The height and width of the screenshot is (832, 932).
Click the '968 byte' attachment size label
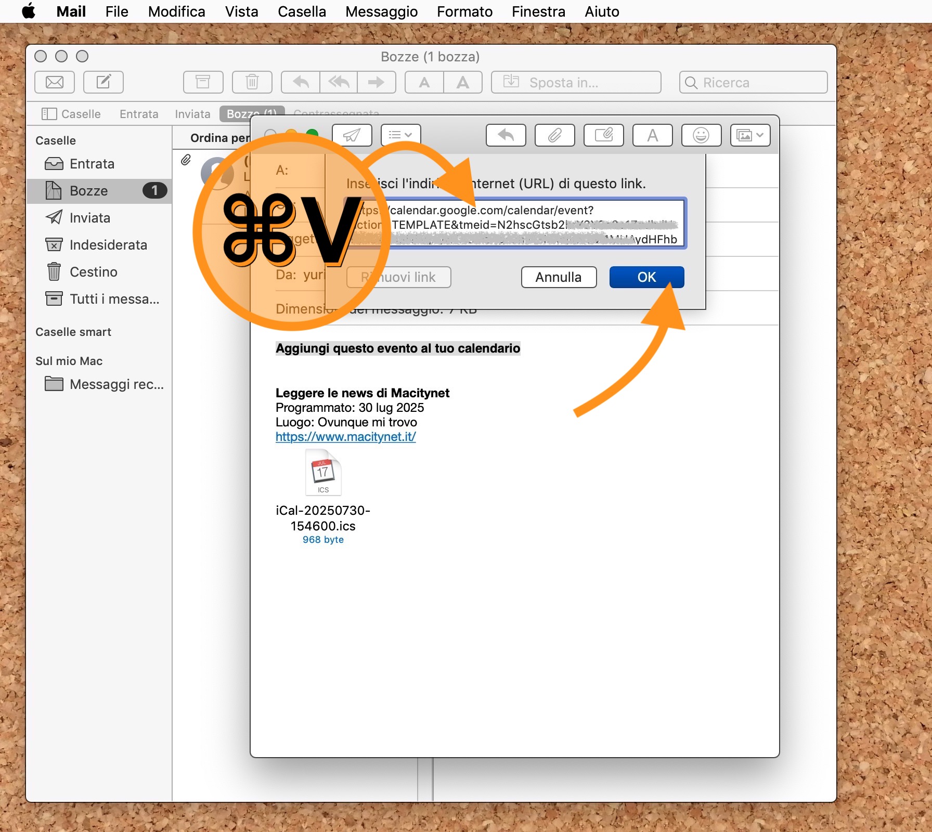[323, 540]
